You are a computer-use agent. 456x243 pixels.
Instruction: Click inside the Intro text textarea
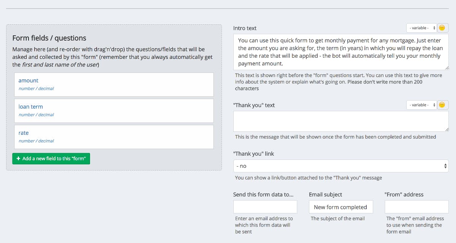tap(340, 52)
